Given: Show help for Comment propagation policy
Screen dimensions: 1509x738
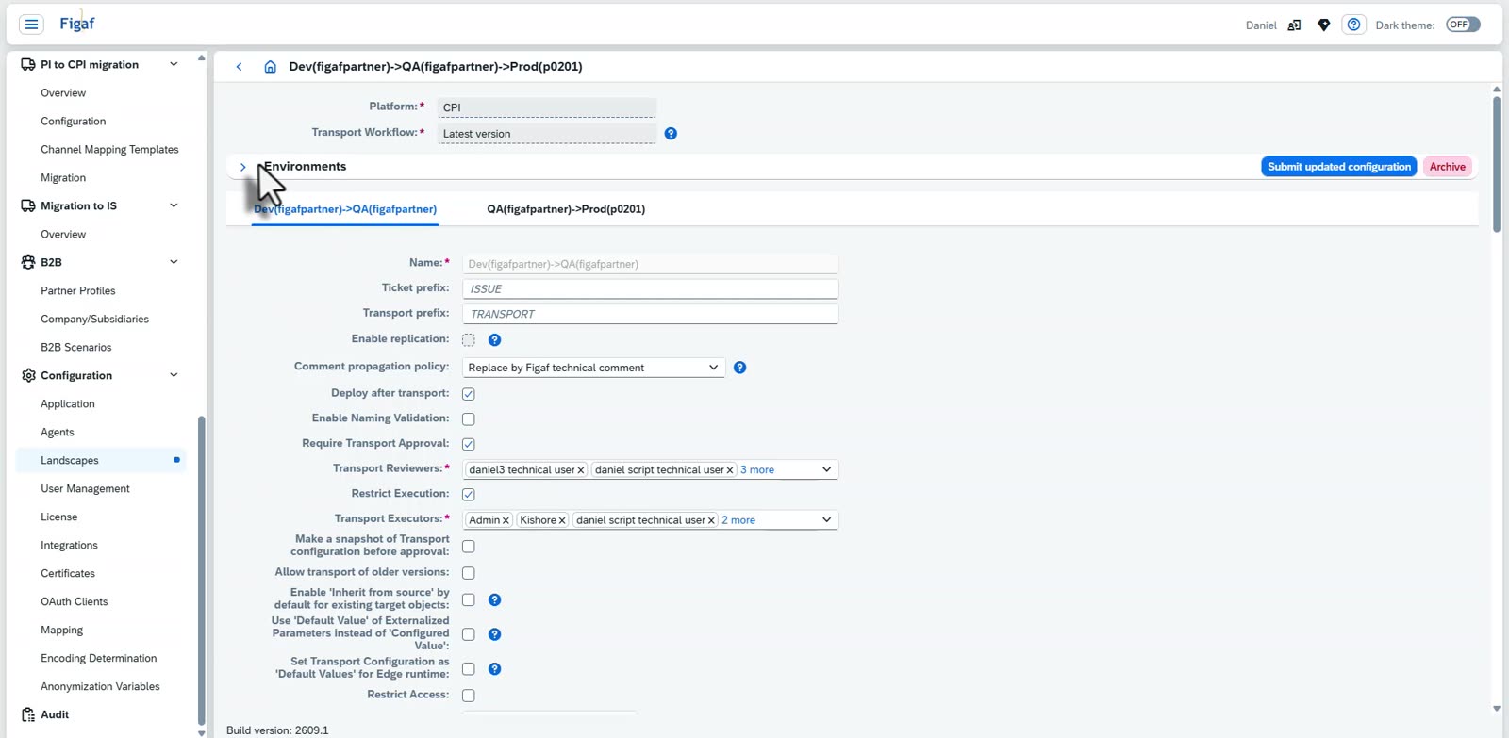Looking at the screenshot, I should (740, 368).
